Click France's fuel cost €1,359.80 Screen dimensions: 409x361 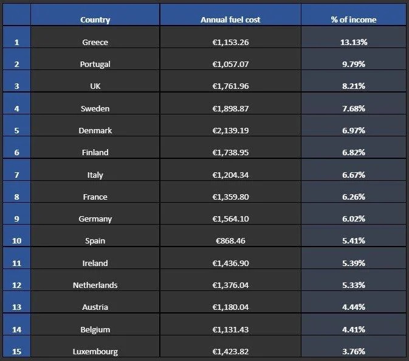click(x=230, y=197)
